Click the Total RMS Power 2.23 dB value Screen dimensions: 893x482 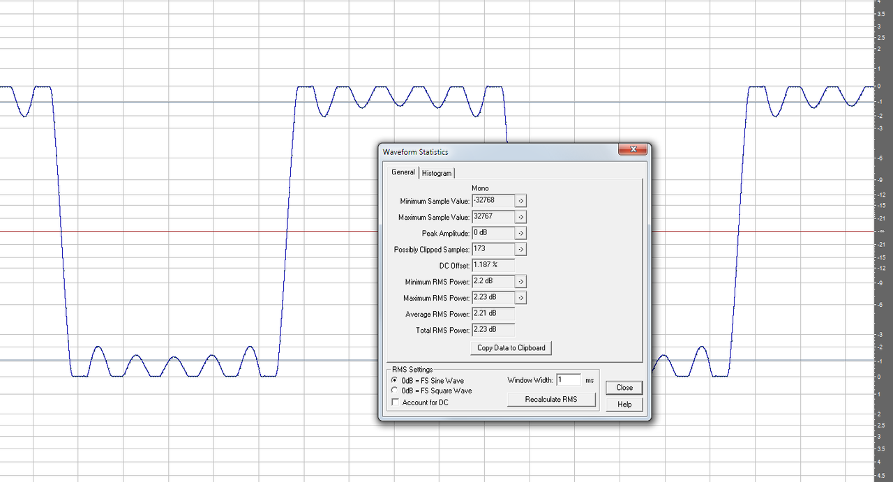pos(493,330)
